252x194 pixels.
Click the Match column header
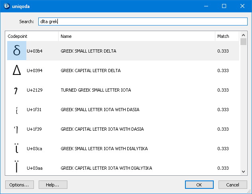click(x=226, y=36)
